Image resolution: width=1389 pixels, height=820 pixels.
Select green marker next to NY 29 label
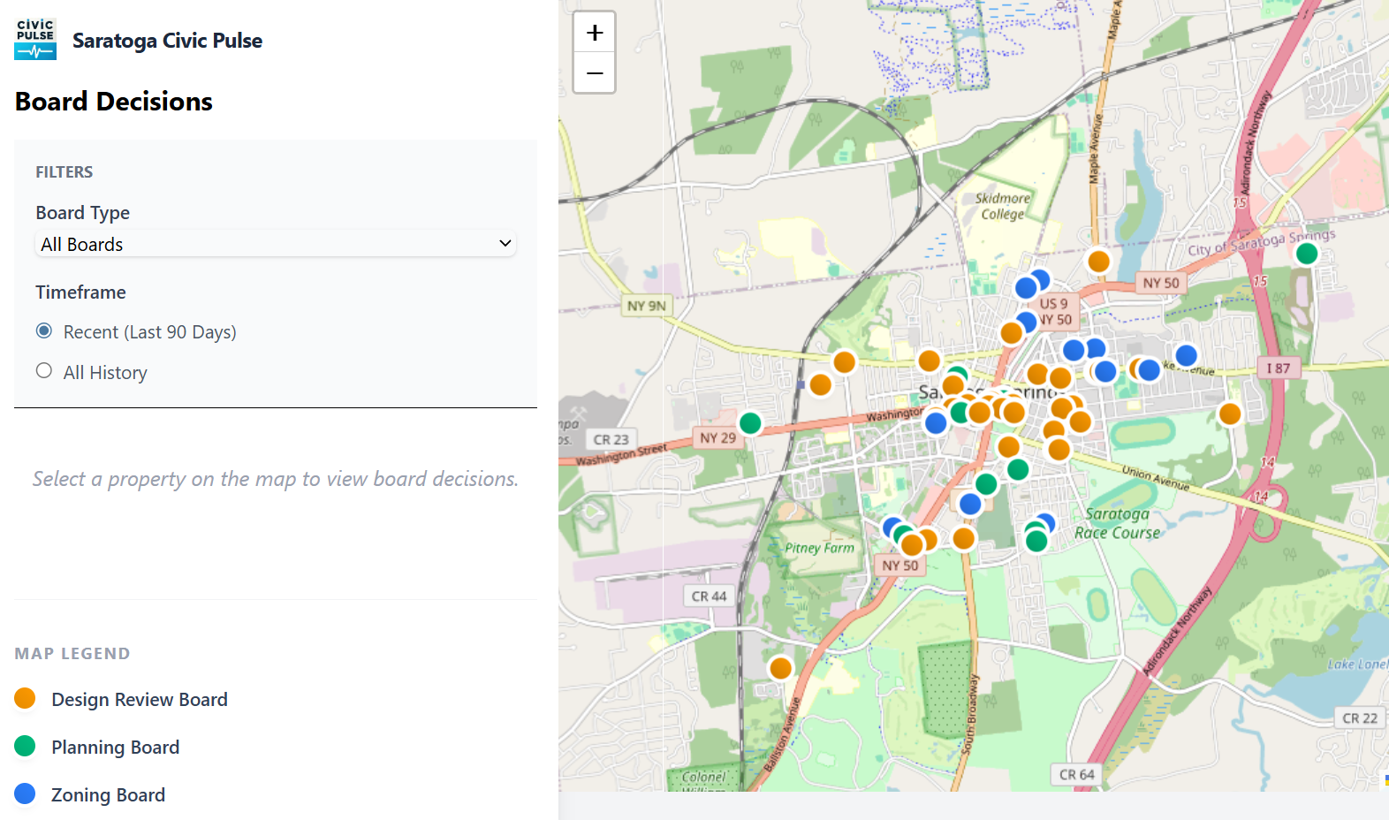[750, 423]
